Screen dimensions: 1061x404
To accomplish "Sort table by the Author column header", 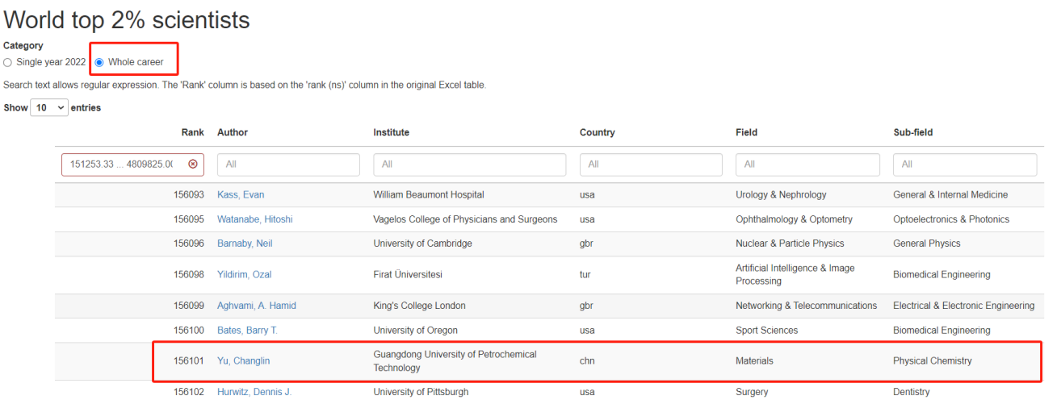I will [233, 132].
